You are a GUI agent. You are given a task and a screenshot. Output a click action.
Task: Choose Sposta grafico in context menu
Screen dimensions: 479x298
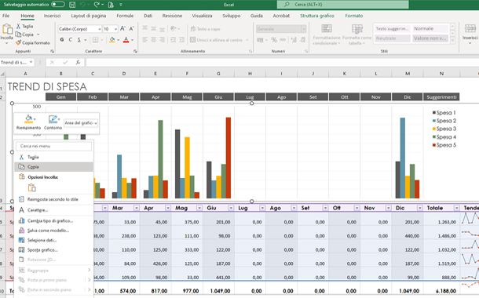[x=53, y=250]
